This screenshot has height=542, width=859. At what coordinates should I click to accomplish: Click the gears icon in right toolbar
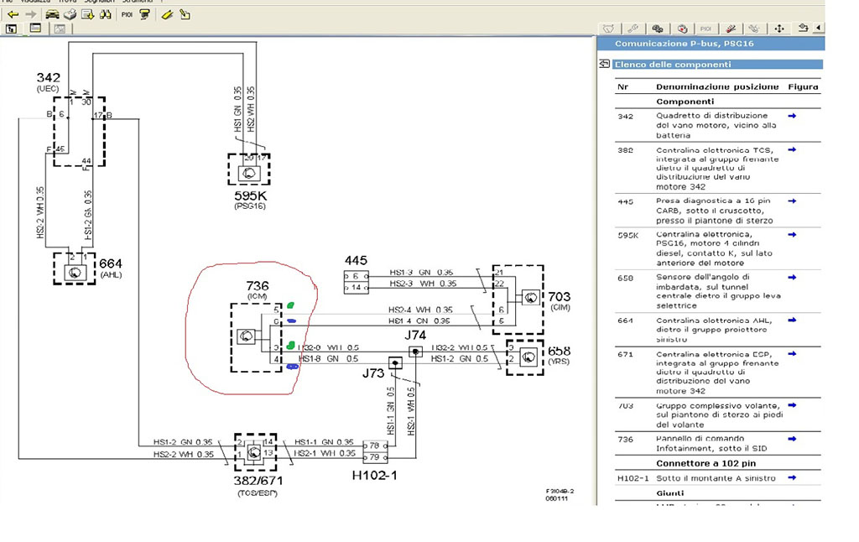click(x=658, y=29)
